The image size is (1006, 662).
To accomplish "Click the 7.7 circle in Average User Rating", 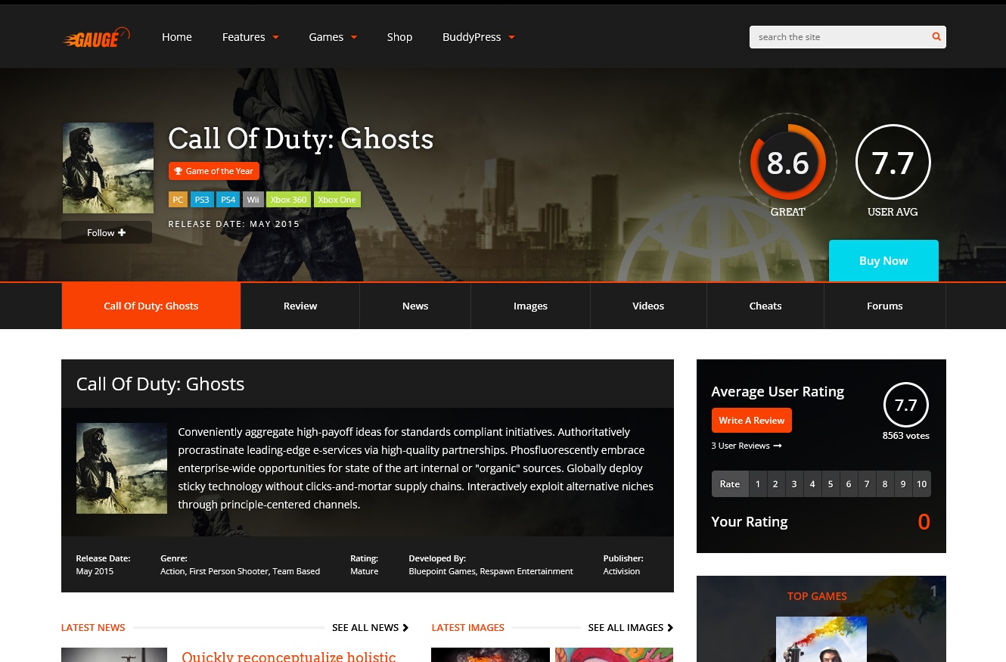I will coord(906,406).
